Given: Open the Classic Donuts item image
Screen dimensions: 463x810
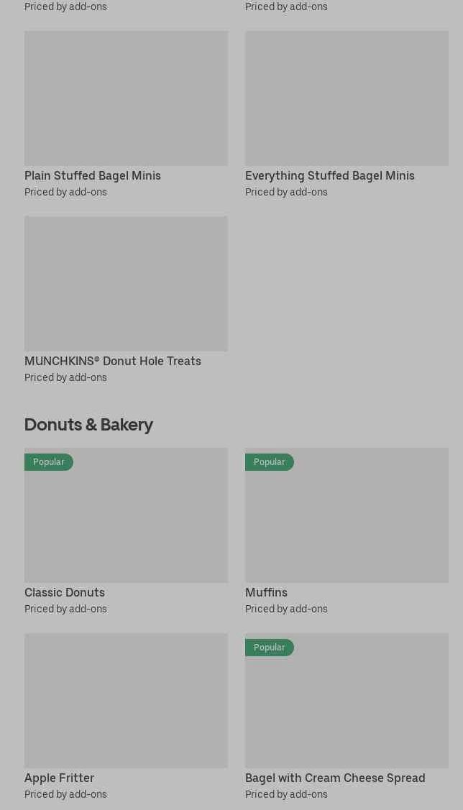Looking at the screenshot, I should (x=126, y=515).
